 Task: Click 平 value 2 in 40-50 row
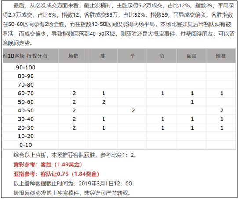click(x=133, y=111)
